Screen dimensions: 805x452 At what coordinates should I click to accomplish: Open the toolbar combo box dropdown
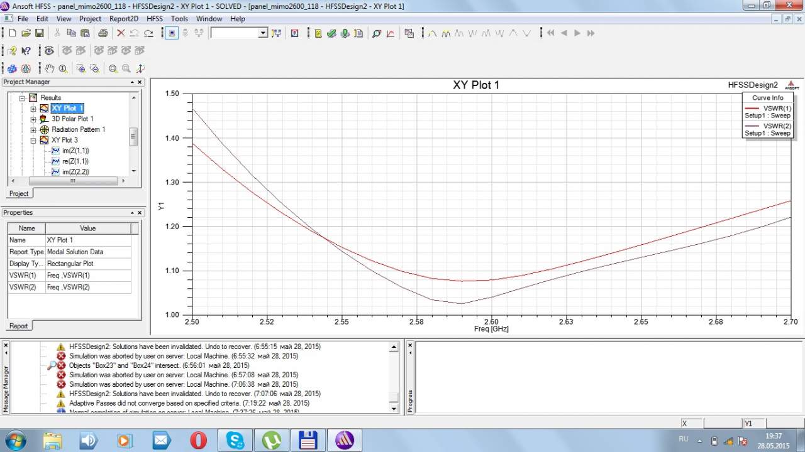tap(263, 33)
